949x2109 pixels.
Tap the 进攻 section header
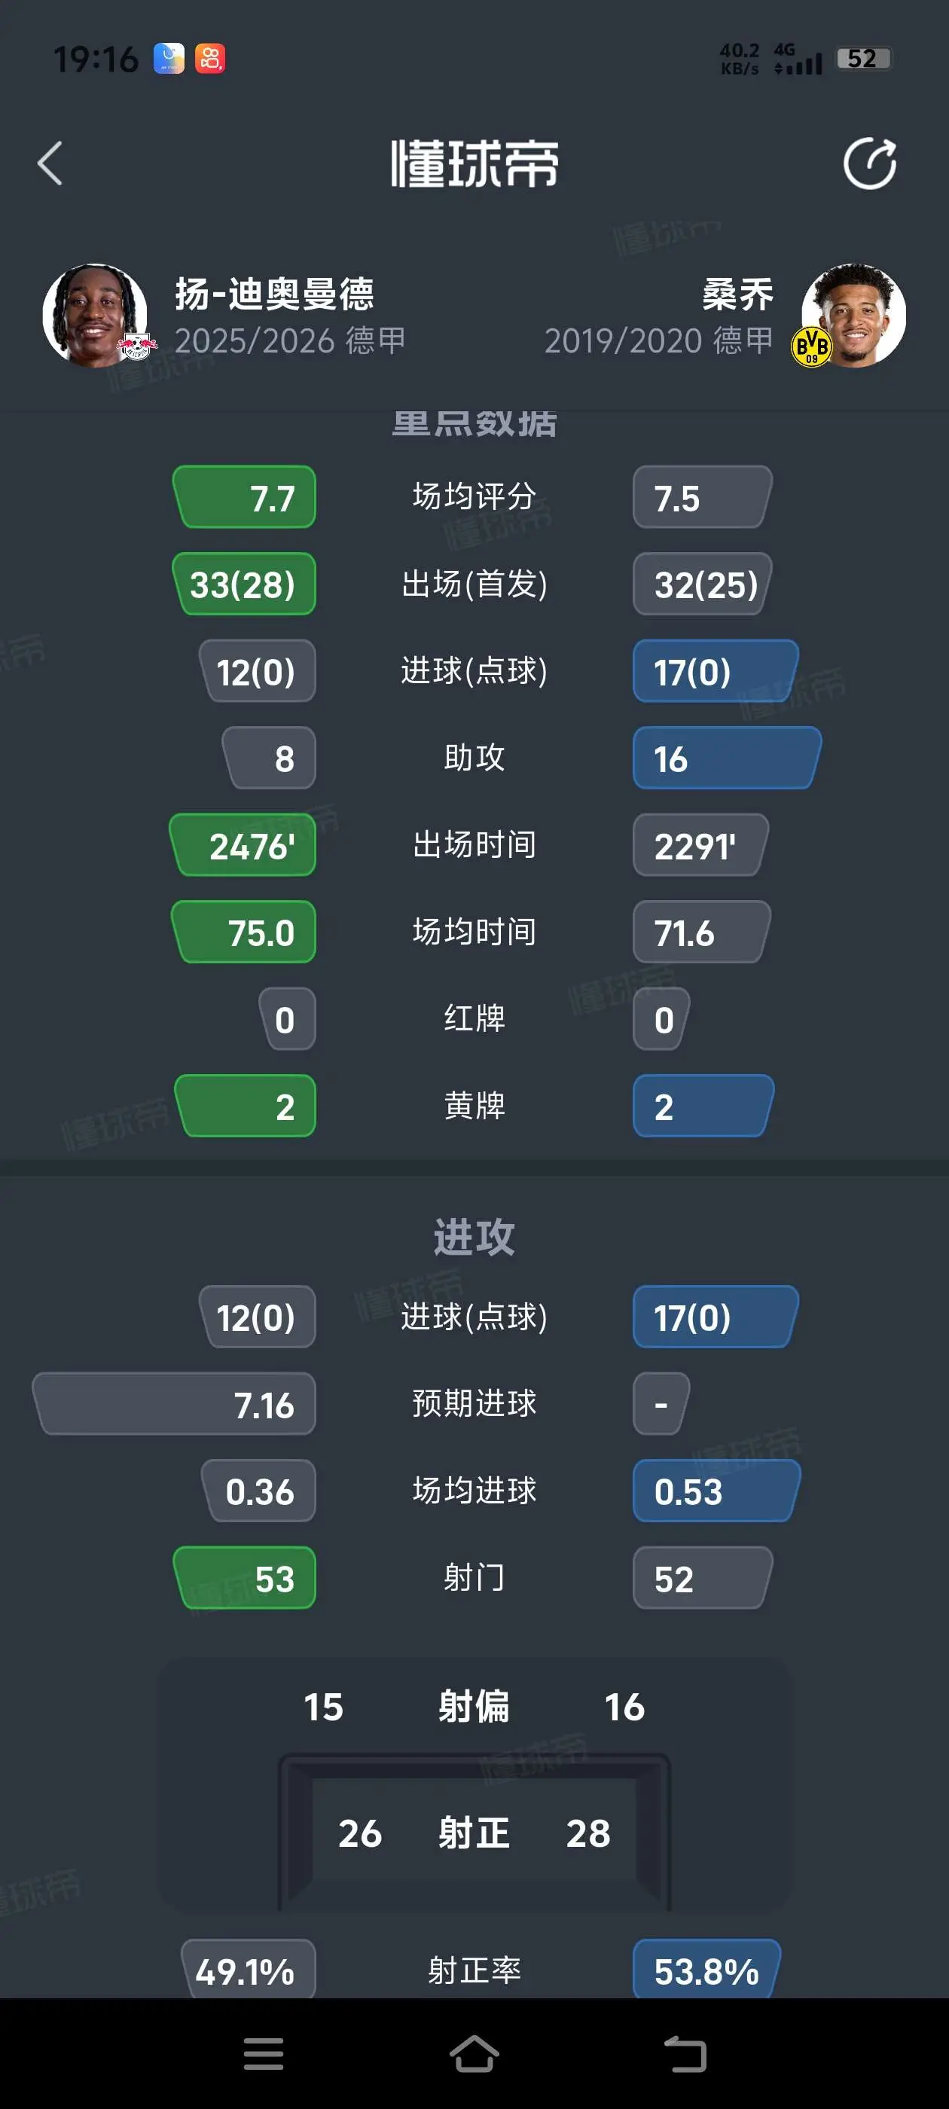[x=474, y=1236]
